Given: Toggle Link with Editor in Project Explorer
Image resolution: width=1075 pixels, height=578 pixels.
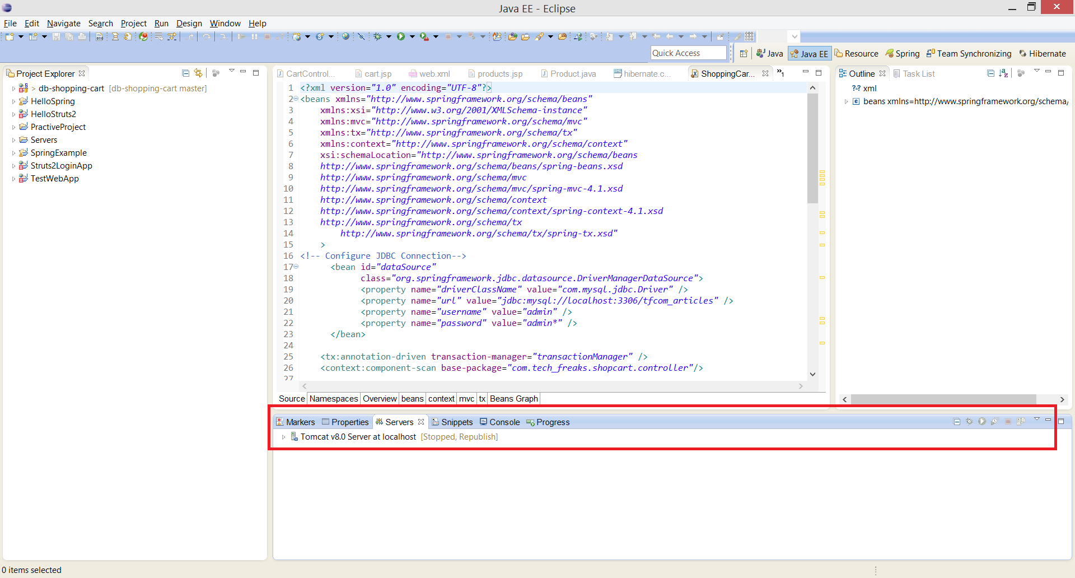Looking at the screenshot, I should pos(198,73).
